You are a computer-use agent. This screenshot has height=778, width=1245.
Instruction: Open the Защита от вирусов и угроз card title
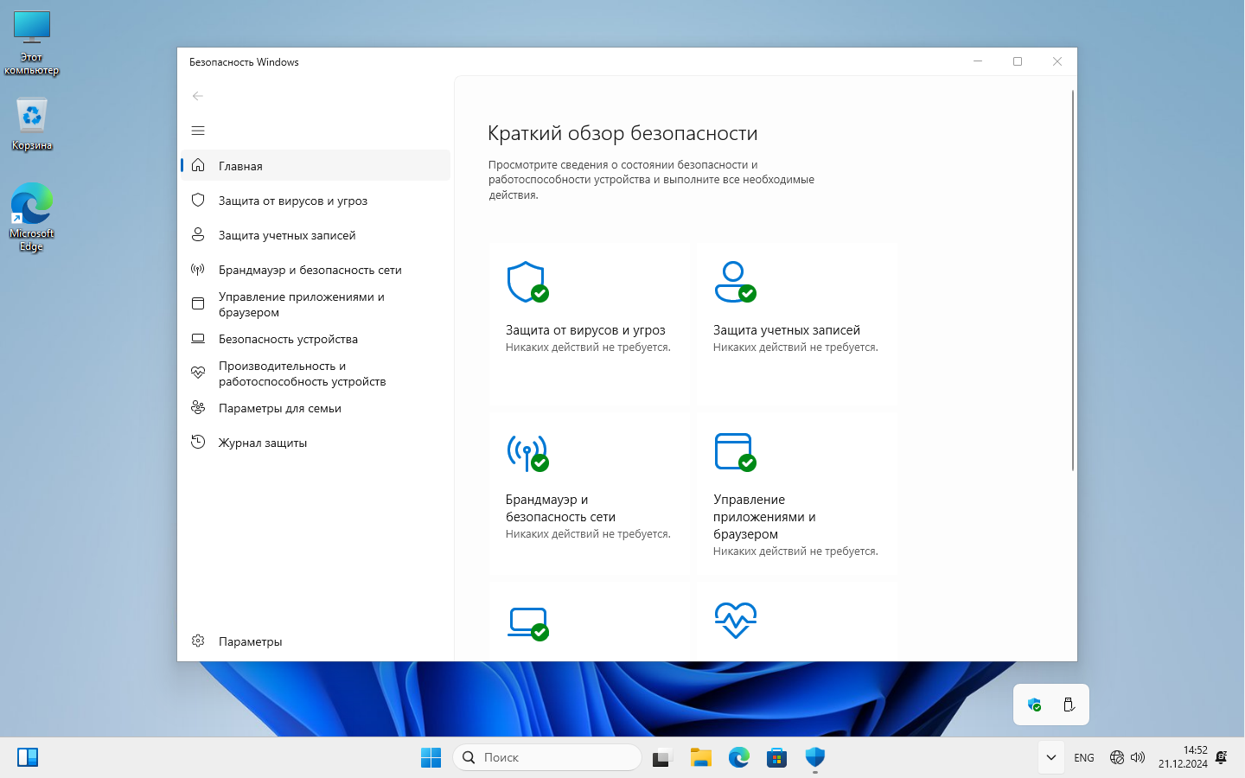coord(585,329)
